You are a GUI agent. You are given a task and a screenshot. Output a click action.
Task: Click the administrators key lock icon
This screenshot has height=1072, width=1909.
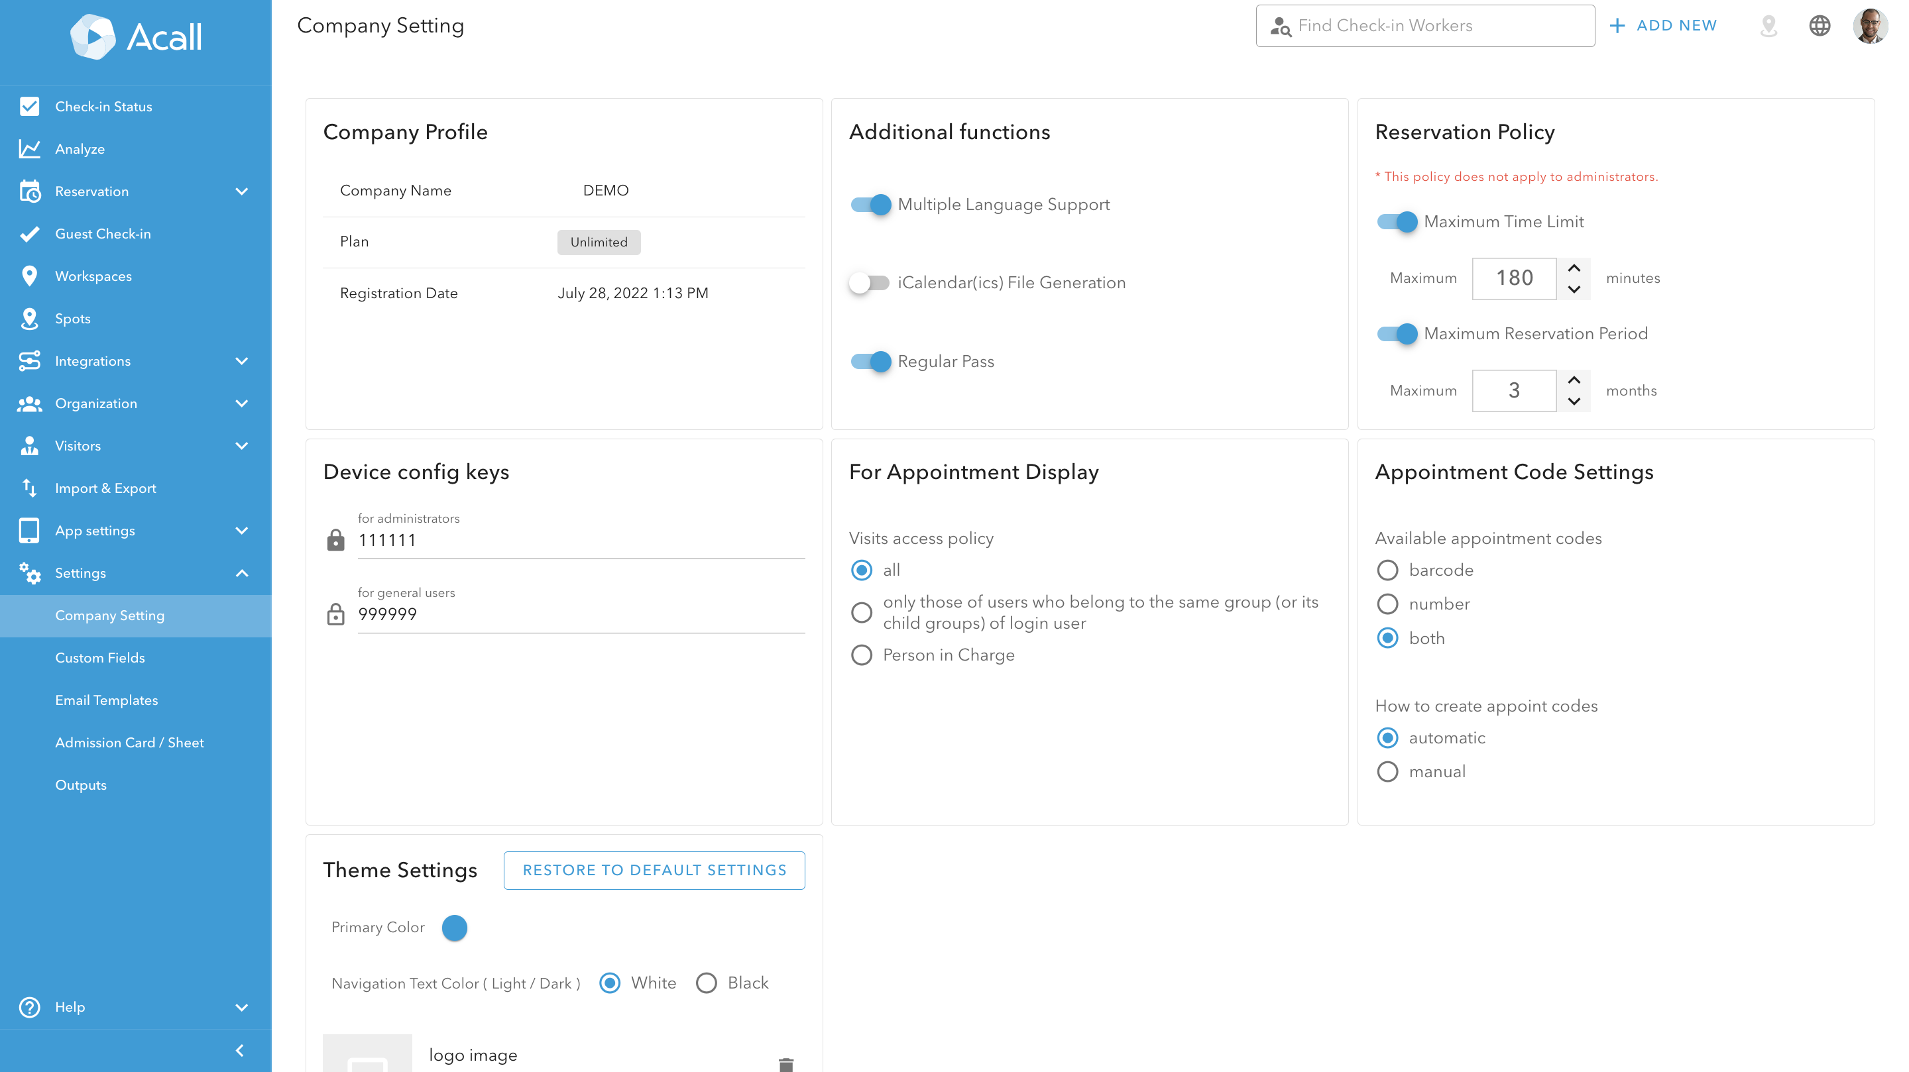coord(335,540)
